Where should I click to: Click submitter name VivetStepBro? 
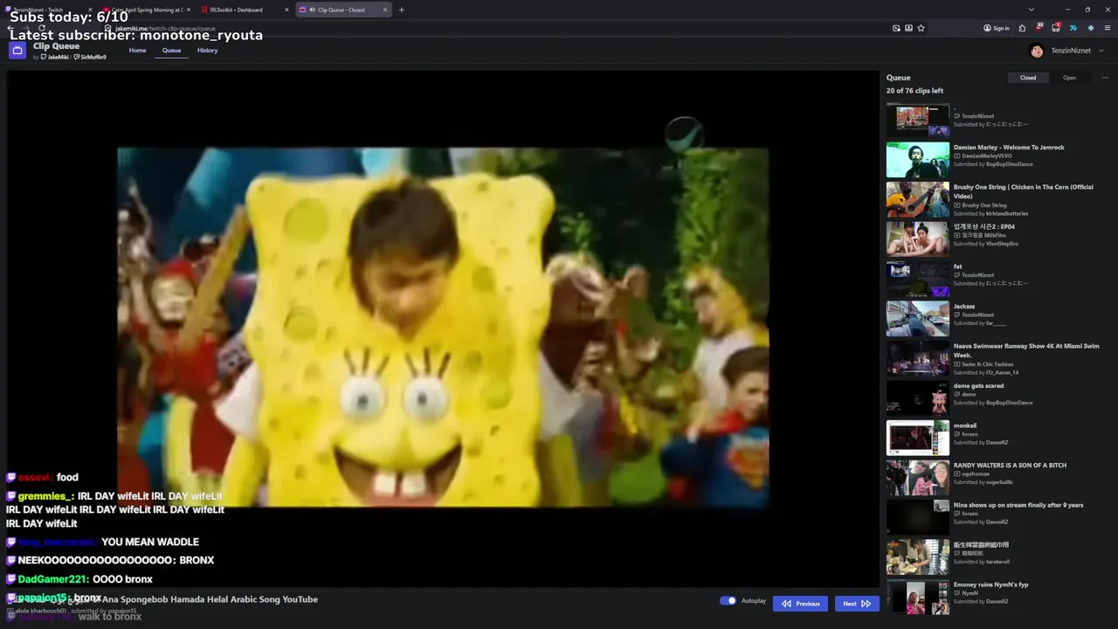(1002, 244)
